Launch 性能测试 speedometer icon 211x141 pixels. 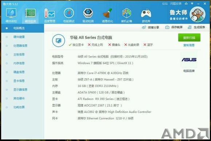tap(69, 13)
